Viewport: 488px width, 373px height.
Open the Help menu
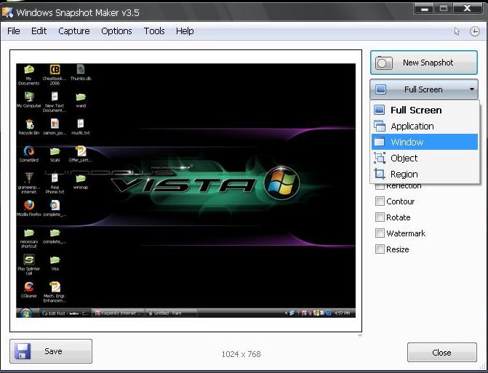(x=185, y=31)
